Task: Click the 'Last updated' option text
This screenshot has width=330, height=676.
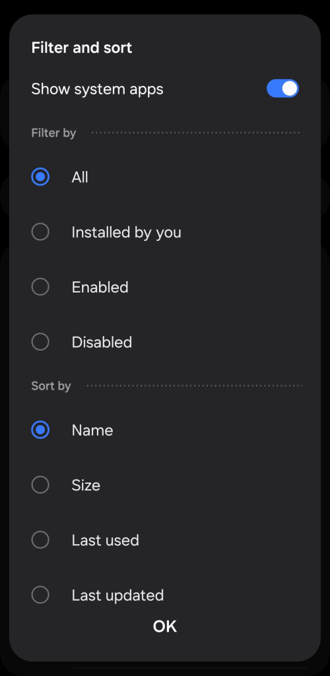Action: click(117, 596)
